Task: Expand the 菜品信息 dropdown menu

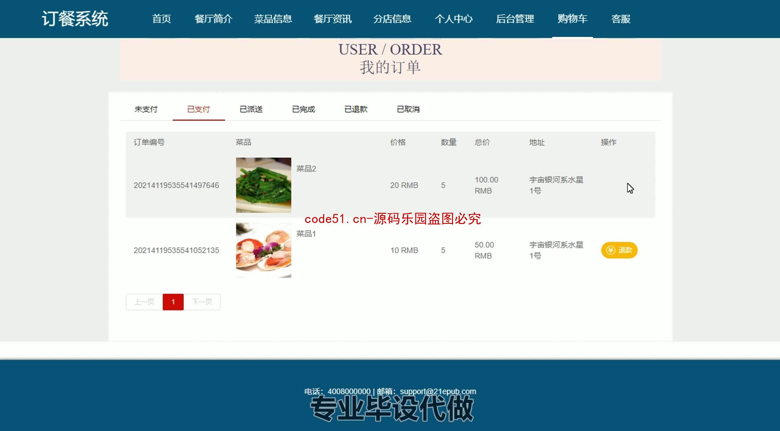Action: click(273, 19)
